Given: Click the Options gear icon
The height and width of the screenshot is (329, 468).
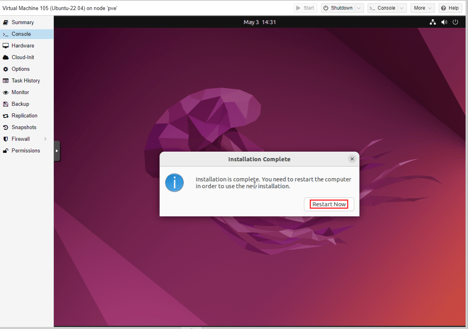Looking at the screenshot, I should point(5,69).
